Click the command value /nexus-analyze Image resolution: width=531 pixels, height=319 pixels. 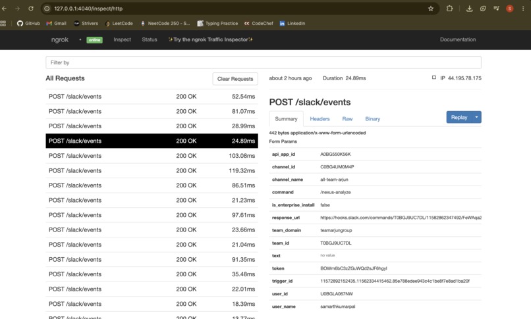(x=335, y=192)
